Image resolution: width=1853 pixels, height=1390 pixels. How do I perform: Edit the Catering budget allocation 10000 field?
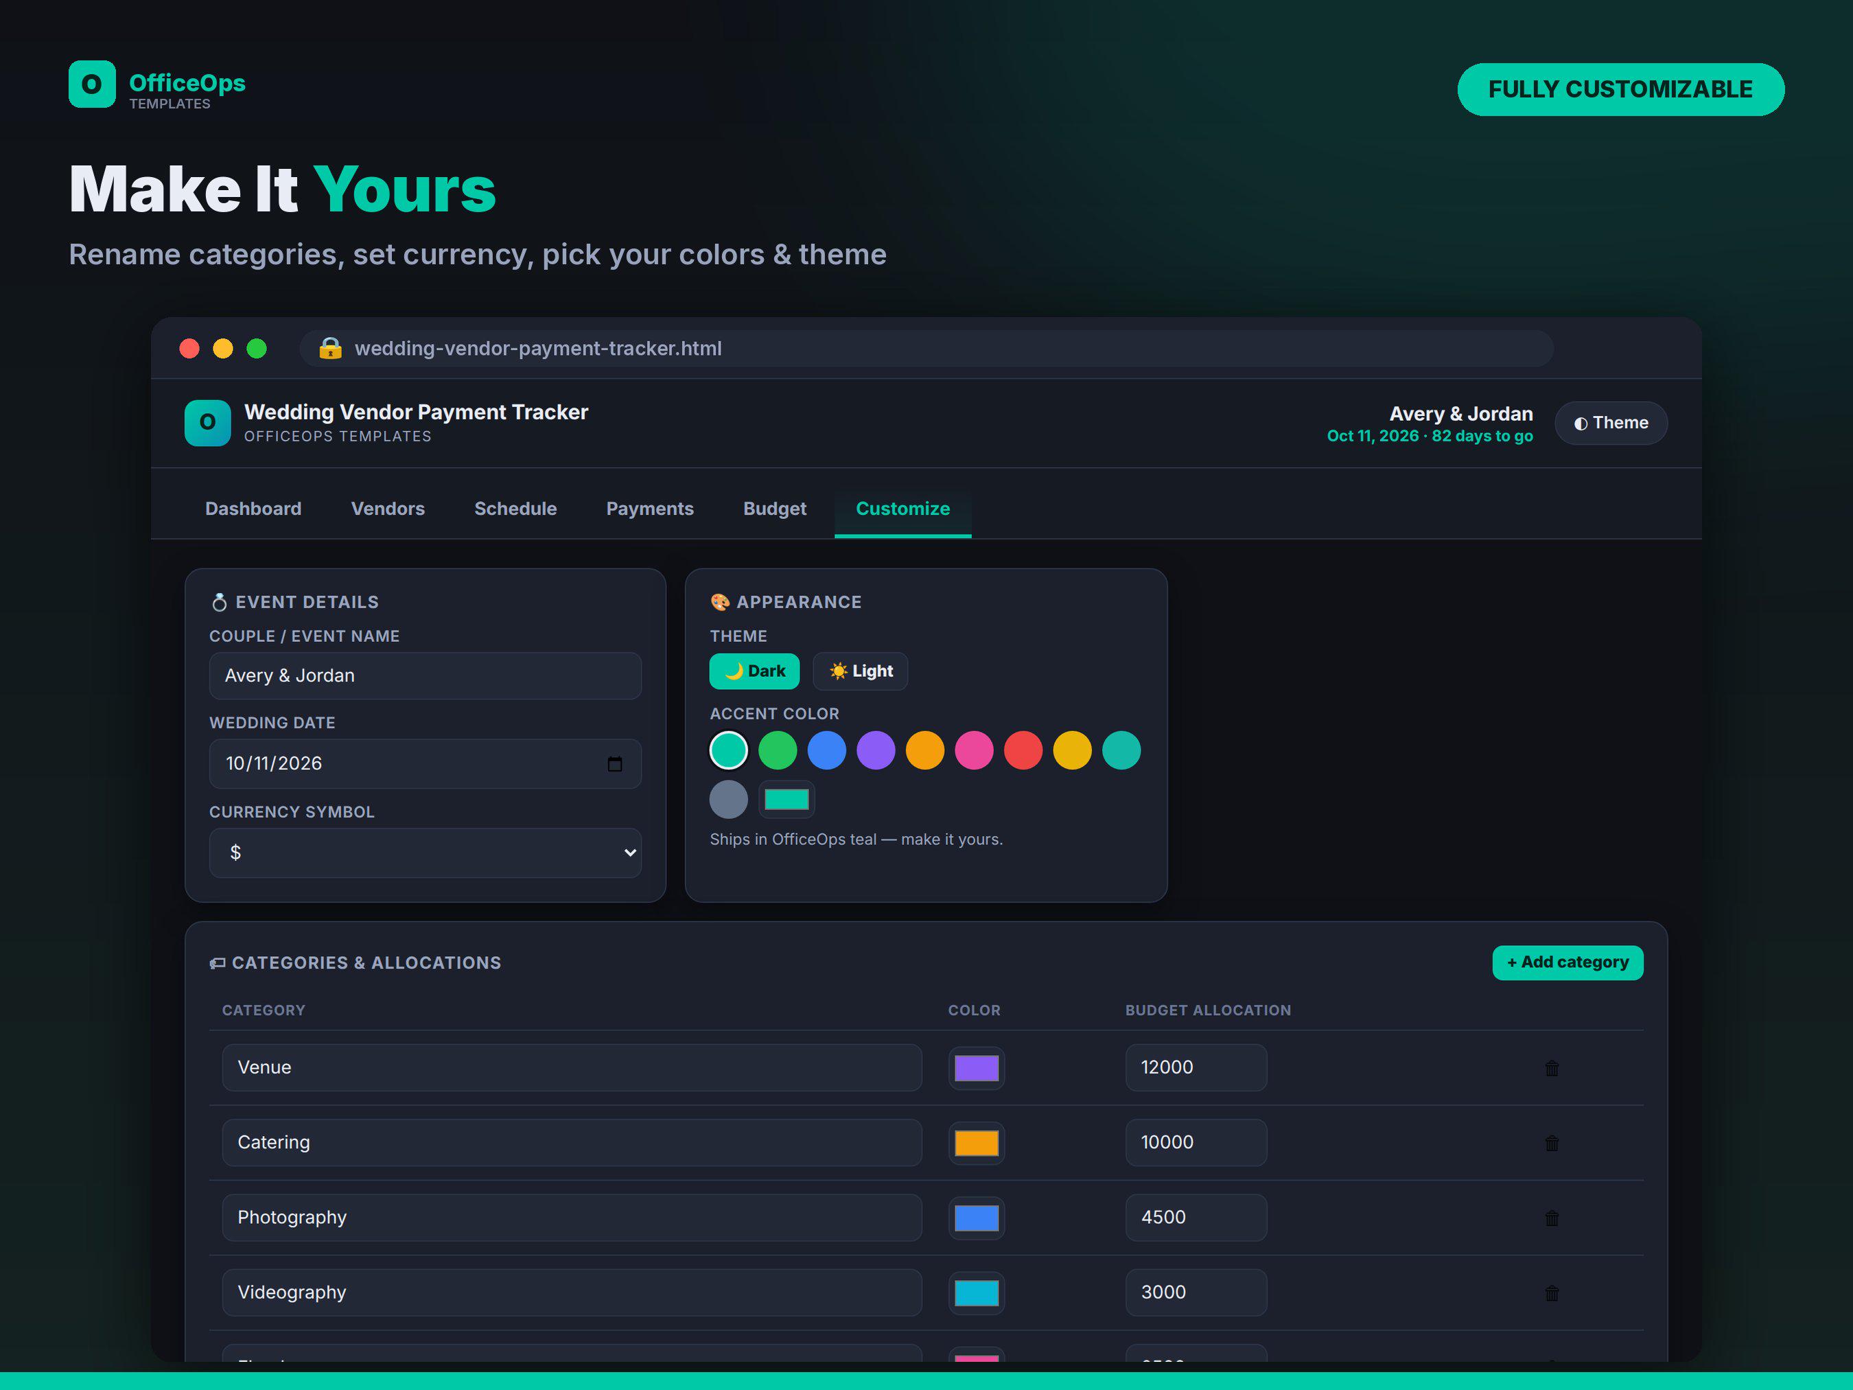1196,1143
